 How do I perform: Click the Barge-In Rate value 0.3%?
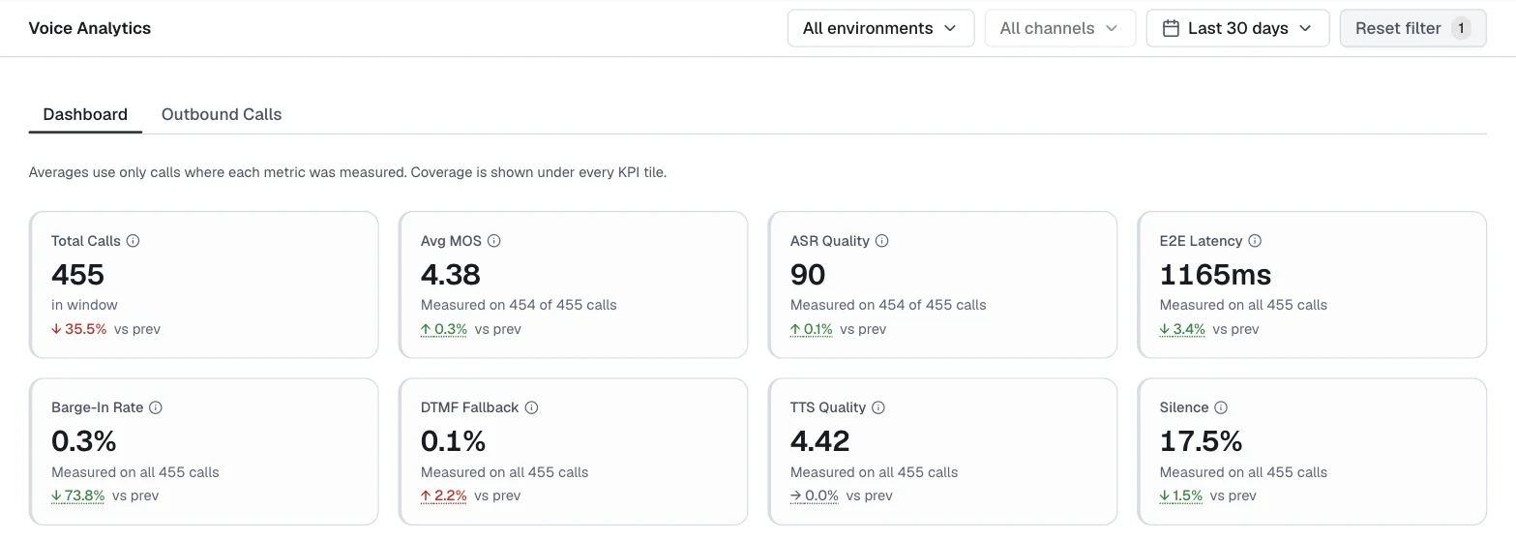pyautogui.click(x=84, y=441)
